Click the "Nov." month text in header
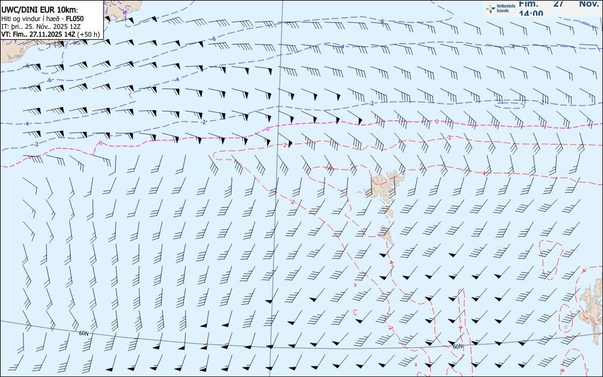Viewport: 603px width, 377px height. (x=589, y=4)
